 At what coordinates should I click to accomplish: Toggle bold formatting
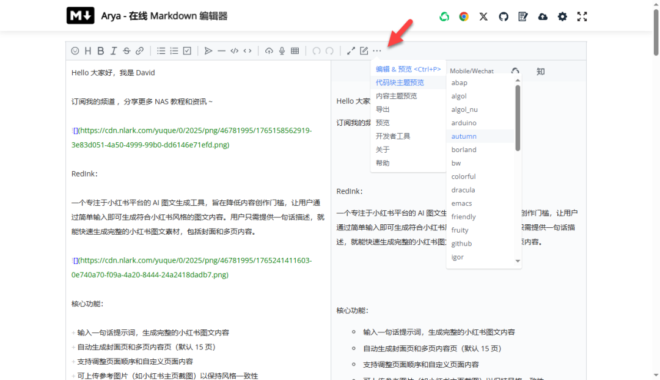point(101,51)
